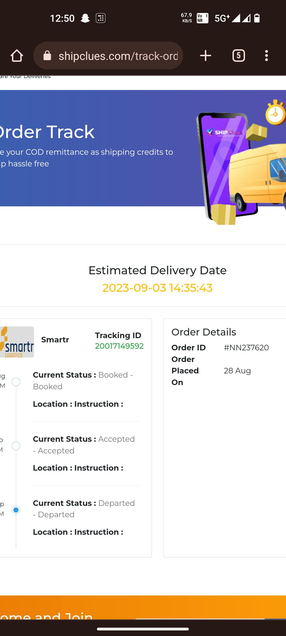Screen dimensions: 286x636
Task: Select the Departed status timeline marker
Action: pos(16,510)
